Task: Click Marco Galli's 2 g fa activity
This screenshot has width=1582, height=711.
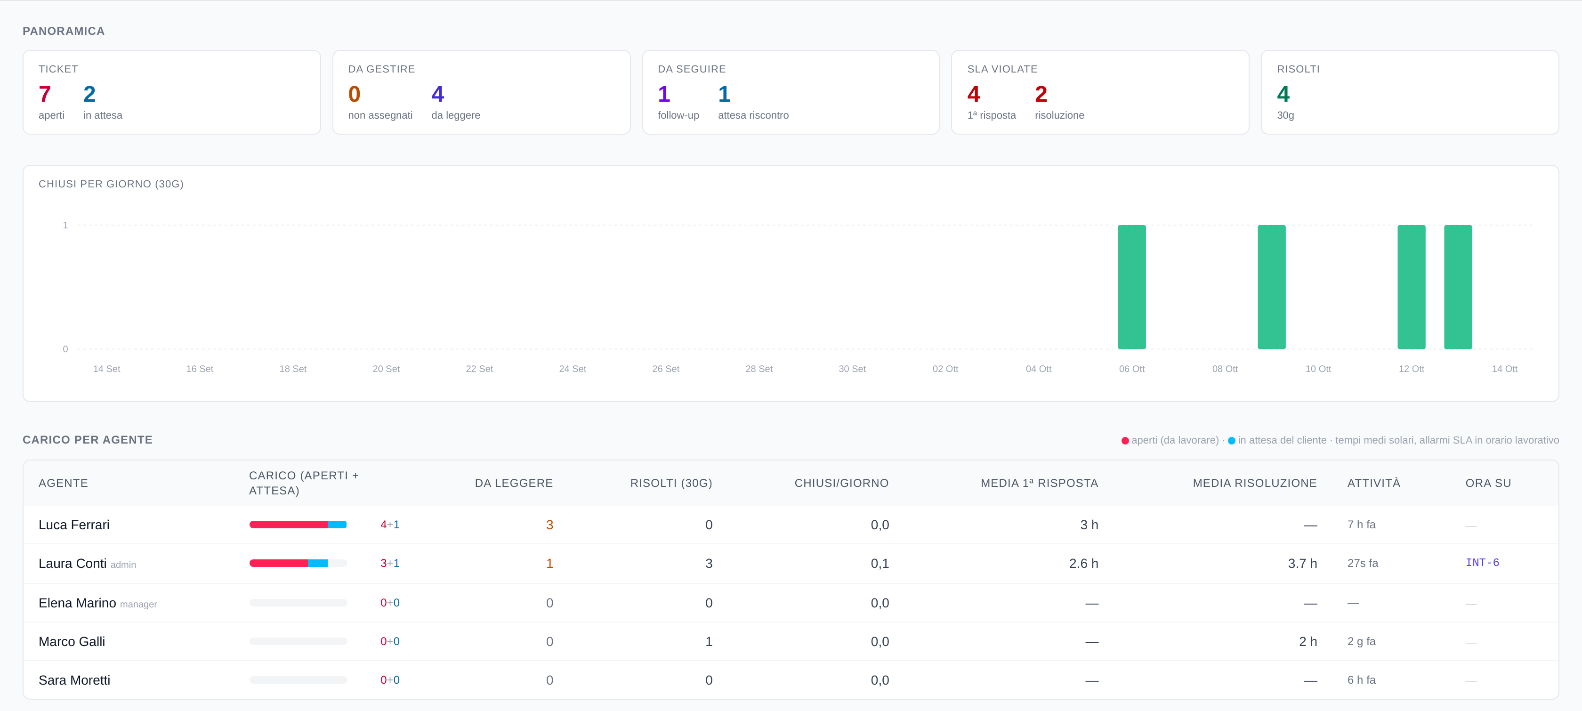Action: (x=1362, y=641)
